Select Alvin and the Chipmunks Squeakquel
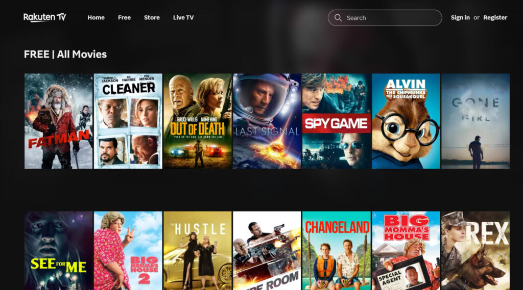 [x=406, y=121]
